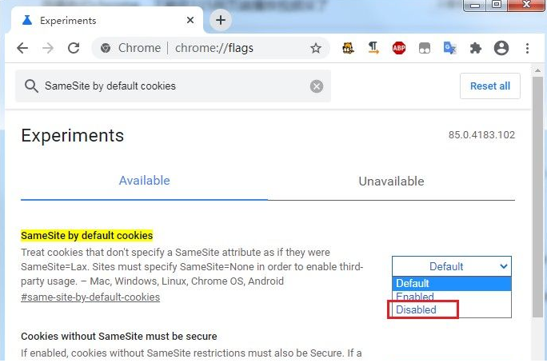This screenshot has width=547, height=363.
Task: Expand the SameSite by default cookies dropdown
Action: coord(451,266)
